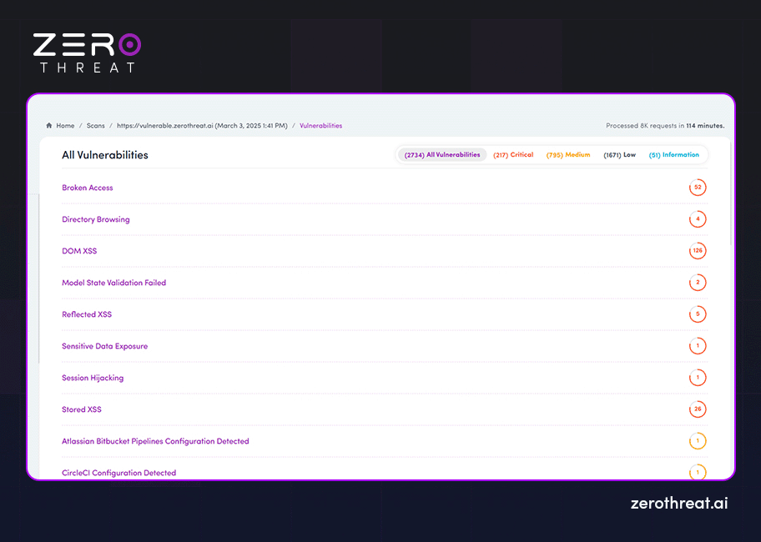
Task: Click the All Vulnerabilities heading
Action: (x=105, y=155)
